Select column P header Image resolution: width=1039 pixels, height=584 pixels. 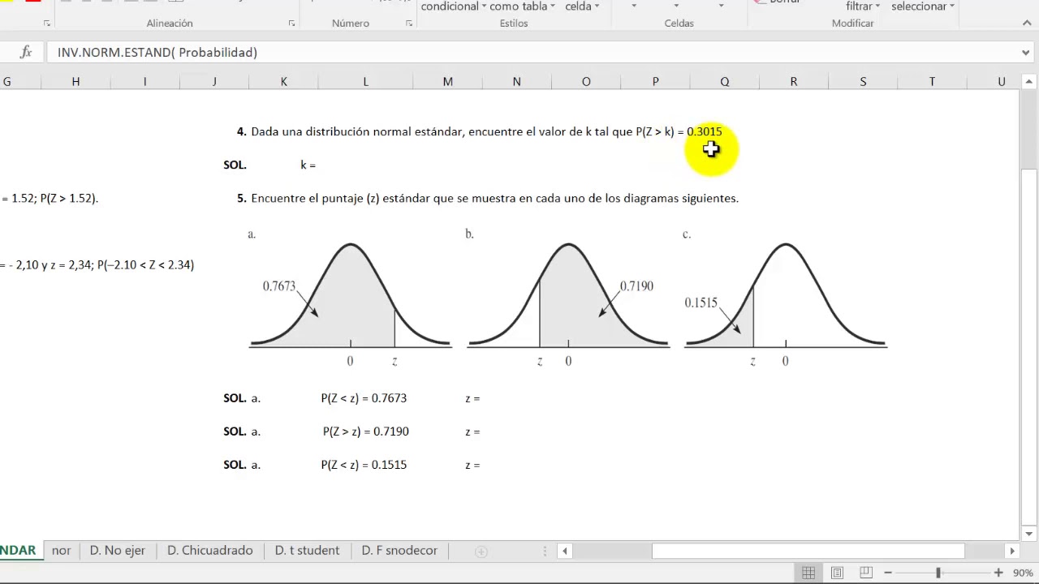(x=655, y=81)
